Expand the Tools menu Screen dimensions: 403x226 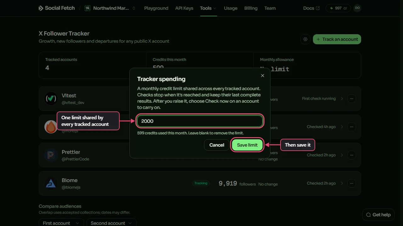point(208,8)
